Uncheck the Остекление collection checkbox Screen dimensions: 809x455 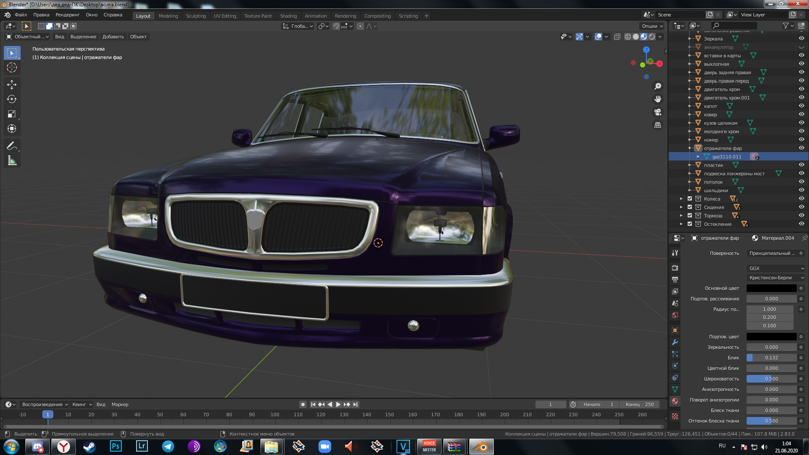click(x=690, y=224)
